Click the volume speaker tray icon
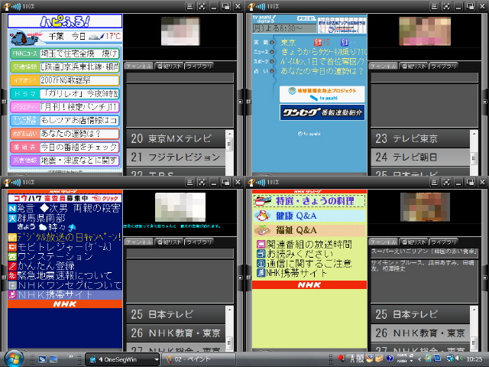This screenshot has width=489, height=367. tap(458, 359)
